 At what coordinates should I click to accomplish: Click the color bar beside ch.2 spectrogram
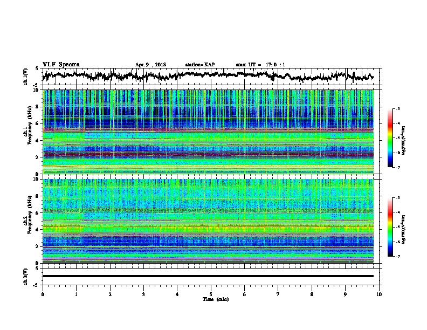(x=390, y=227)
